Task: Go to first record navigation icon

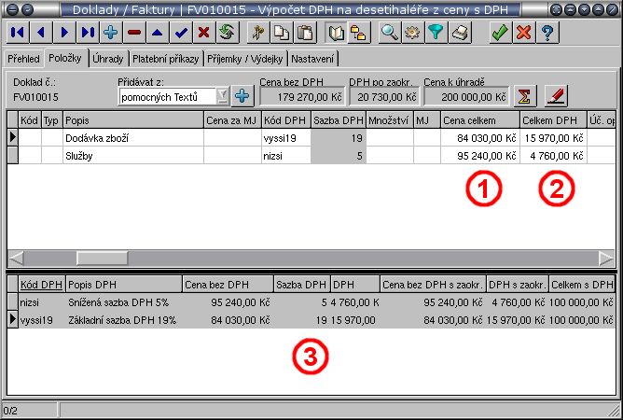Action: click(x=18, y=34)
